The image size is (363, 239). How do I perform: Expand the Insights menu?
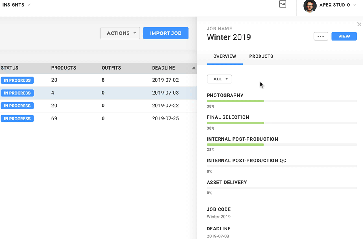click(16, 5)
